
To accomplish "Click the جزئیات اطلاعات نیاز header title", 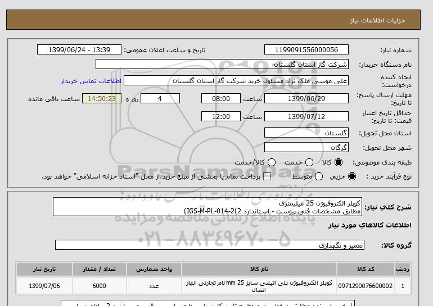I will (x=377, y=20).
